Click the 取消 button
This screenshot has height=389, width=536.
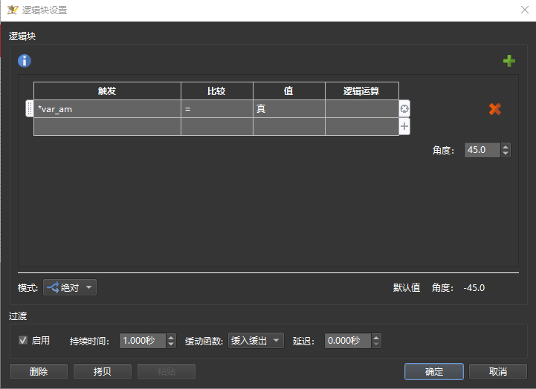[x=498, y=371]
